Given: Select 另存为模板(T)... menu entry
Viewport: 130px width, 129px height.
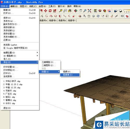Looking at the screenshot, I should pyautogui.click(x=19, y=37).
